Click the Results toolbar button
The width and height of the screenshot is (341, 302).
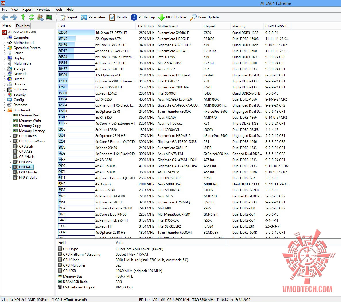(118, 17)
